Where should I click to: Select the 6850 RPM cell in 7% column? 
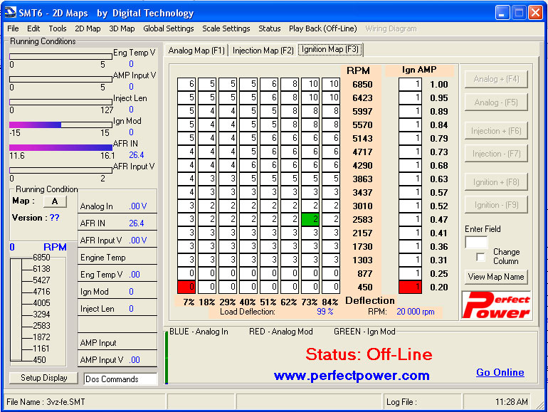pyautogui.click(x=186, y=84)
